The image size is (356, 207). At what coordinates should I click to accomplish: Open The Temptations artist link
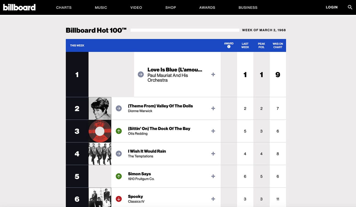click(x=141, y=156)
